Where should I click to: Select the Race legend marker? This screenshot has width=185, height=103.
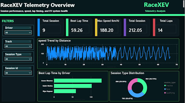(x=165, y=89)
